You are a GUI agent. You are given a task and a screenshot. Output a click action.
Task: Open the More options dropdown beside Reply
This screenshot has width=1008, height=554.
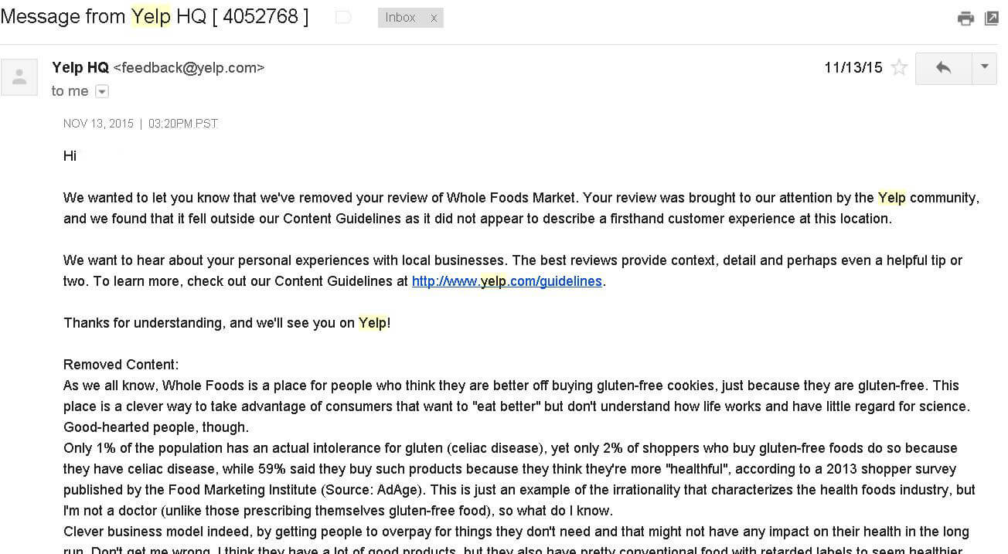pyautogui.click(x=984, y=68)
